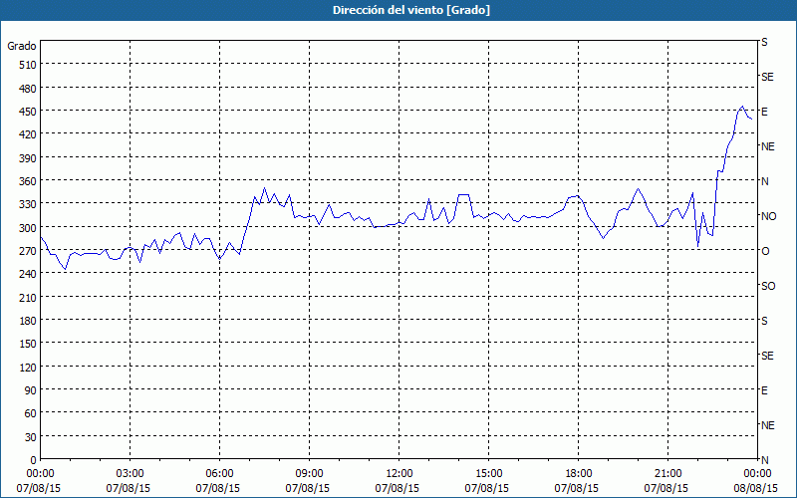Click the 270 y-axis value
Screen dimensions: 797x498
(29, 251)
